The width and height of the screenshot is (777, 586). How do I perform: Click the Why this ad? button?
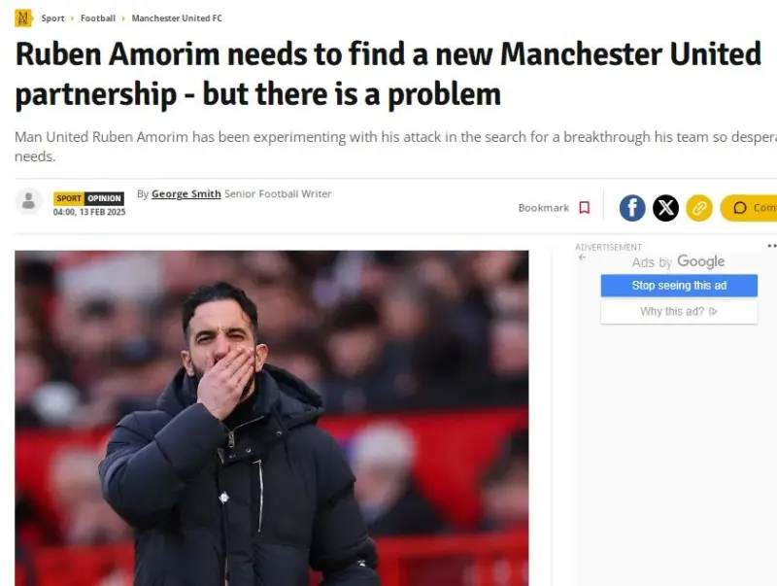pyautogui.click(x=679, y=311)
